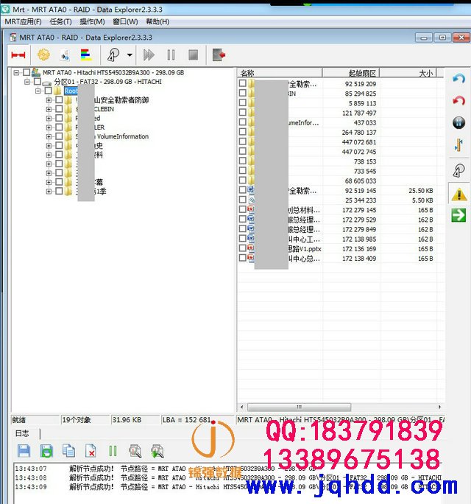Collapse the MRT ATA0 Hitachi drive node
Image resolution: width=471 pixels, height=504 pixels.
pos(16,73)
